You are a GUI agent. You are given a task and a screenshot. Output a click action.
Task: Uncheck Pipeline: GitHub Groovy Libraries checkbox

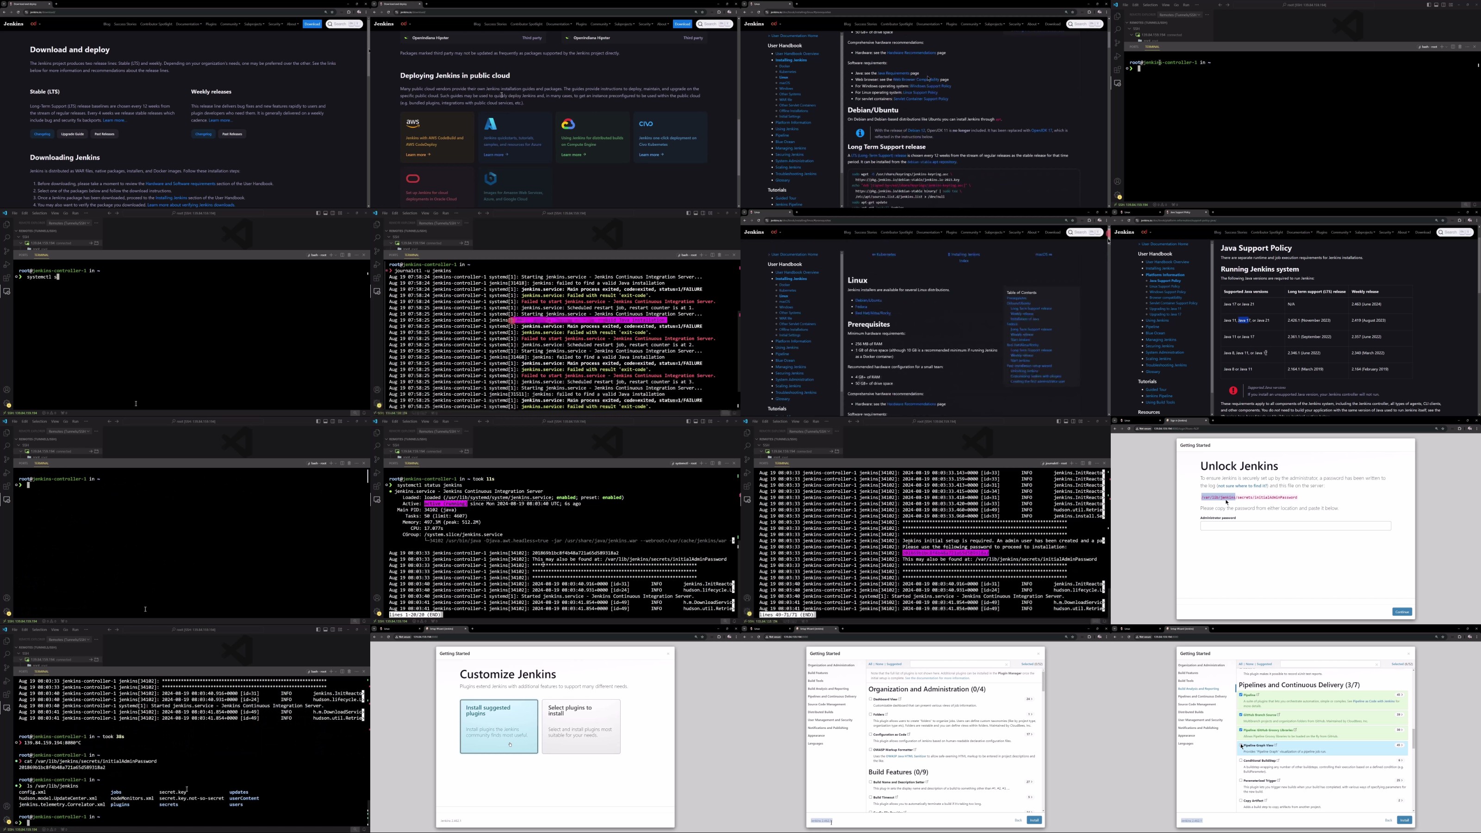tap(1241, 730)
